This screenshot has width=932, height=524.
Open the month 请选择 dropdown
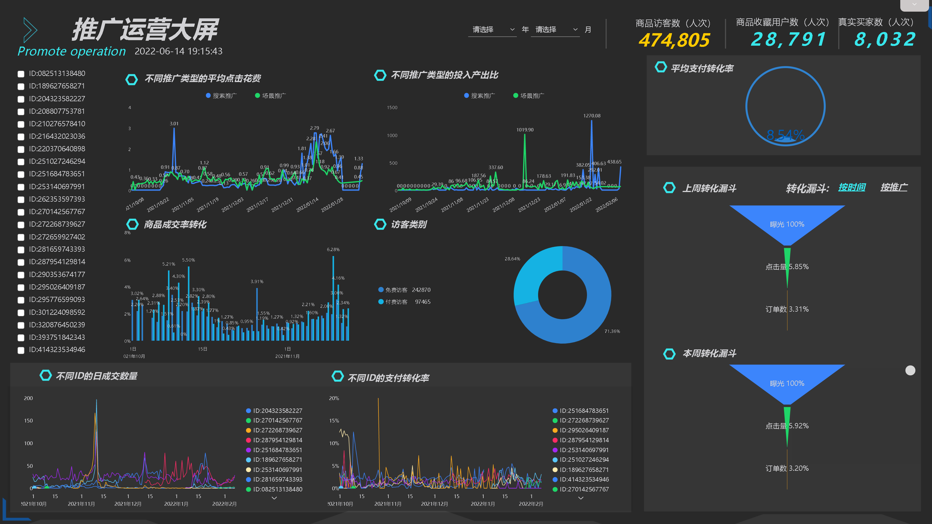555,30
